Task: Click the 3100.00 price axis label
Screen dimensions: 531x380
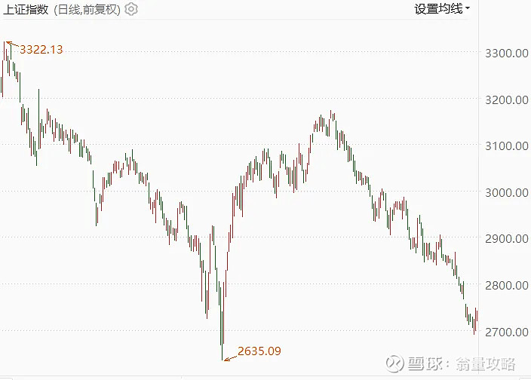Action: [x=507, y=146]
